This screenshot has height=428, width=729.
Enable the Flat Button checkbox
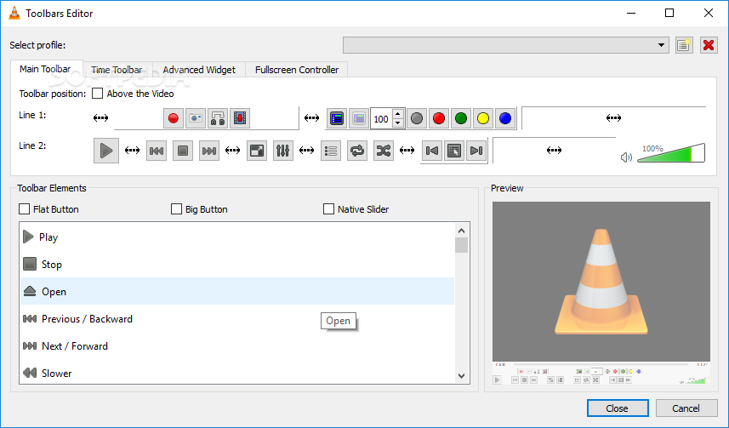coord(24,208)
